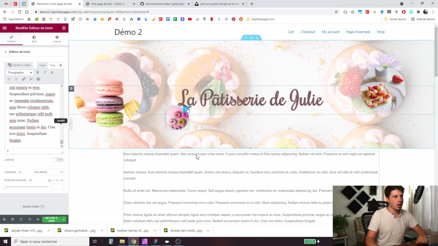Image resolution: width=438 pixels, height=246 pixels.
Task: Open the Elementor hamburger menu
Action: tap(4, 28)
